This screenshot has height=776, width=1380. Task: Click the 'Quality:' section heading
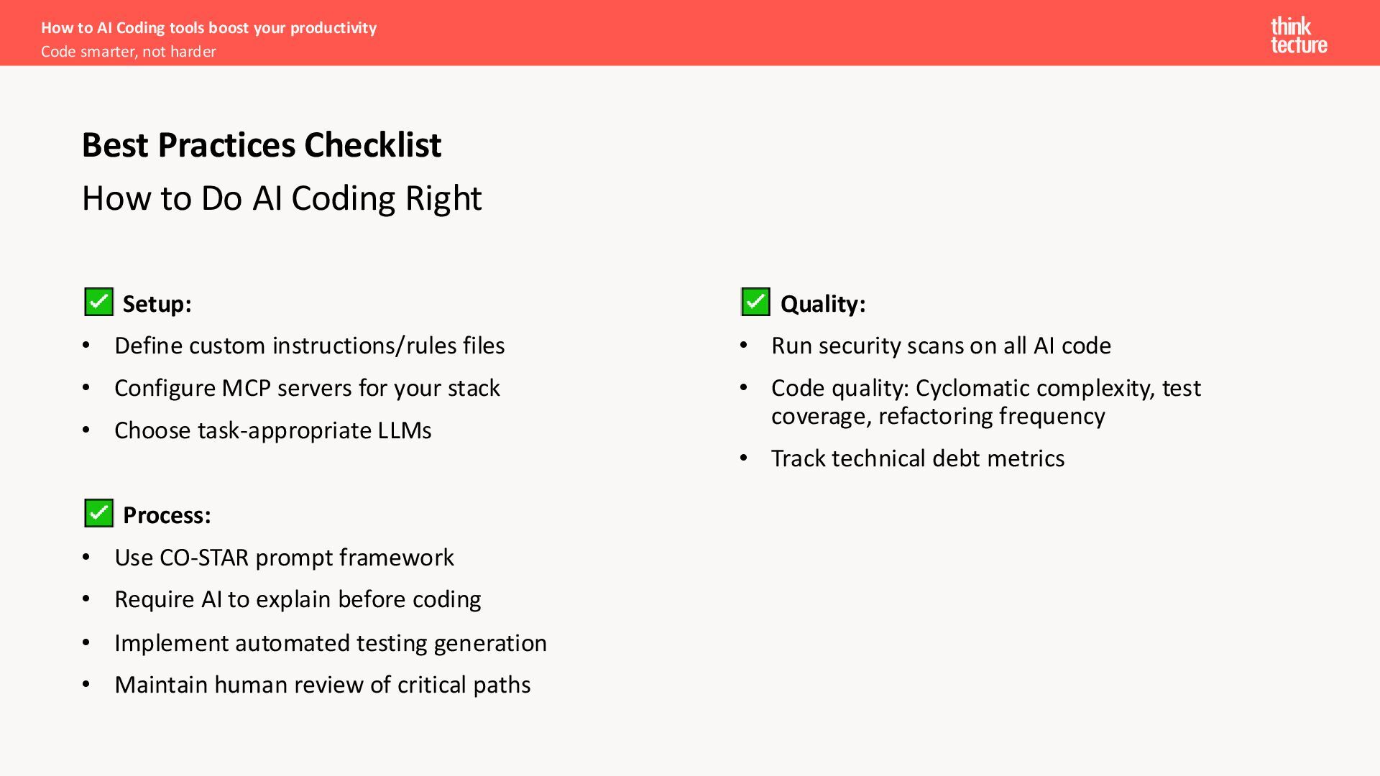point(822,304)
